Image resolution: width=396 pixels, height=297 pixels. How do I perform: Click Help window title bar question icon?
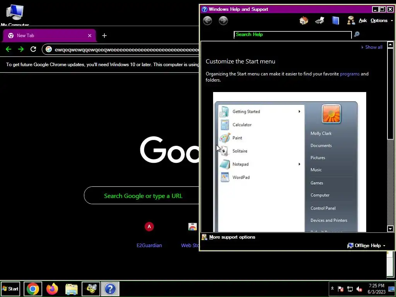(x=204, y=9)
